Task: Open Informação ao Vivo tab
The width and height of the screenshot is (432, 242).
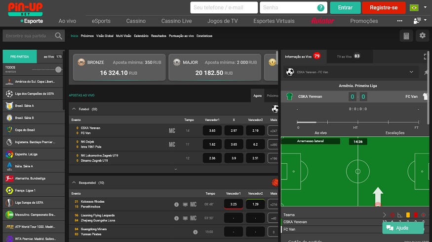Action: click(x=304, y=57)
